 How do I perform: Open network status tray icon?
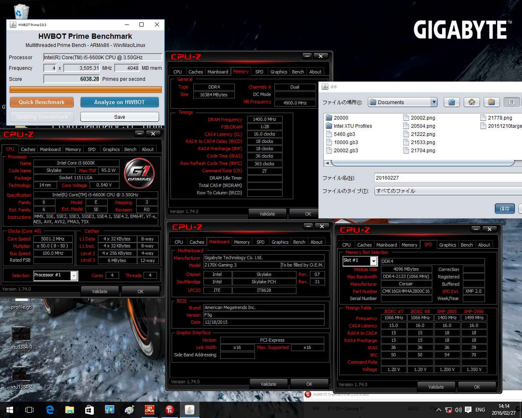(449, 410)
